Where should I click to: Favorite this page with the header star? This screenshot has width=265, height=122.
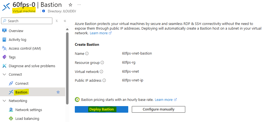point(70,5)
